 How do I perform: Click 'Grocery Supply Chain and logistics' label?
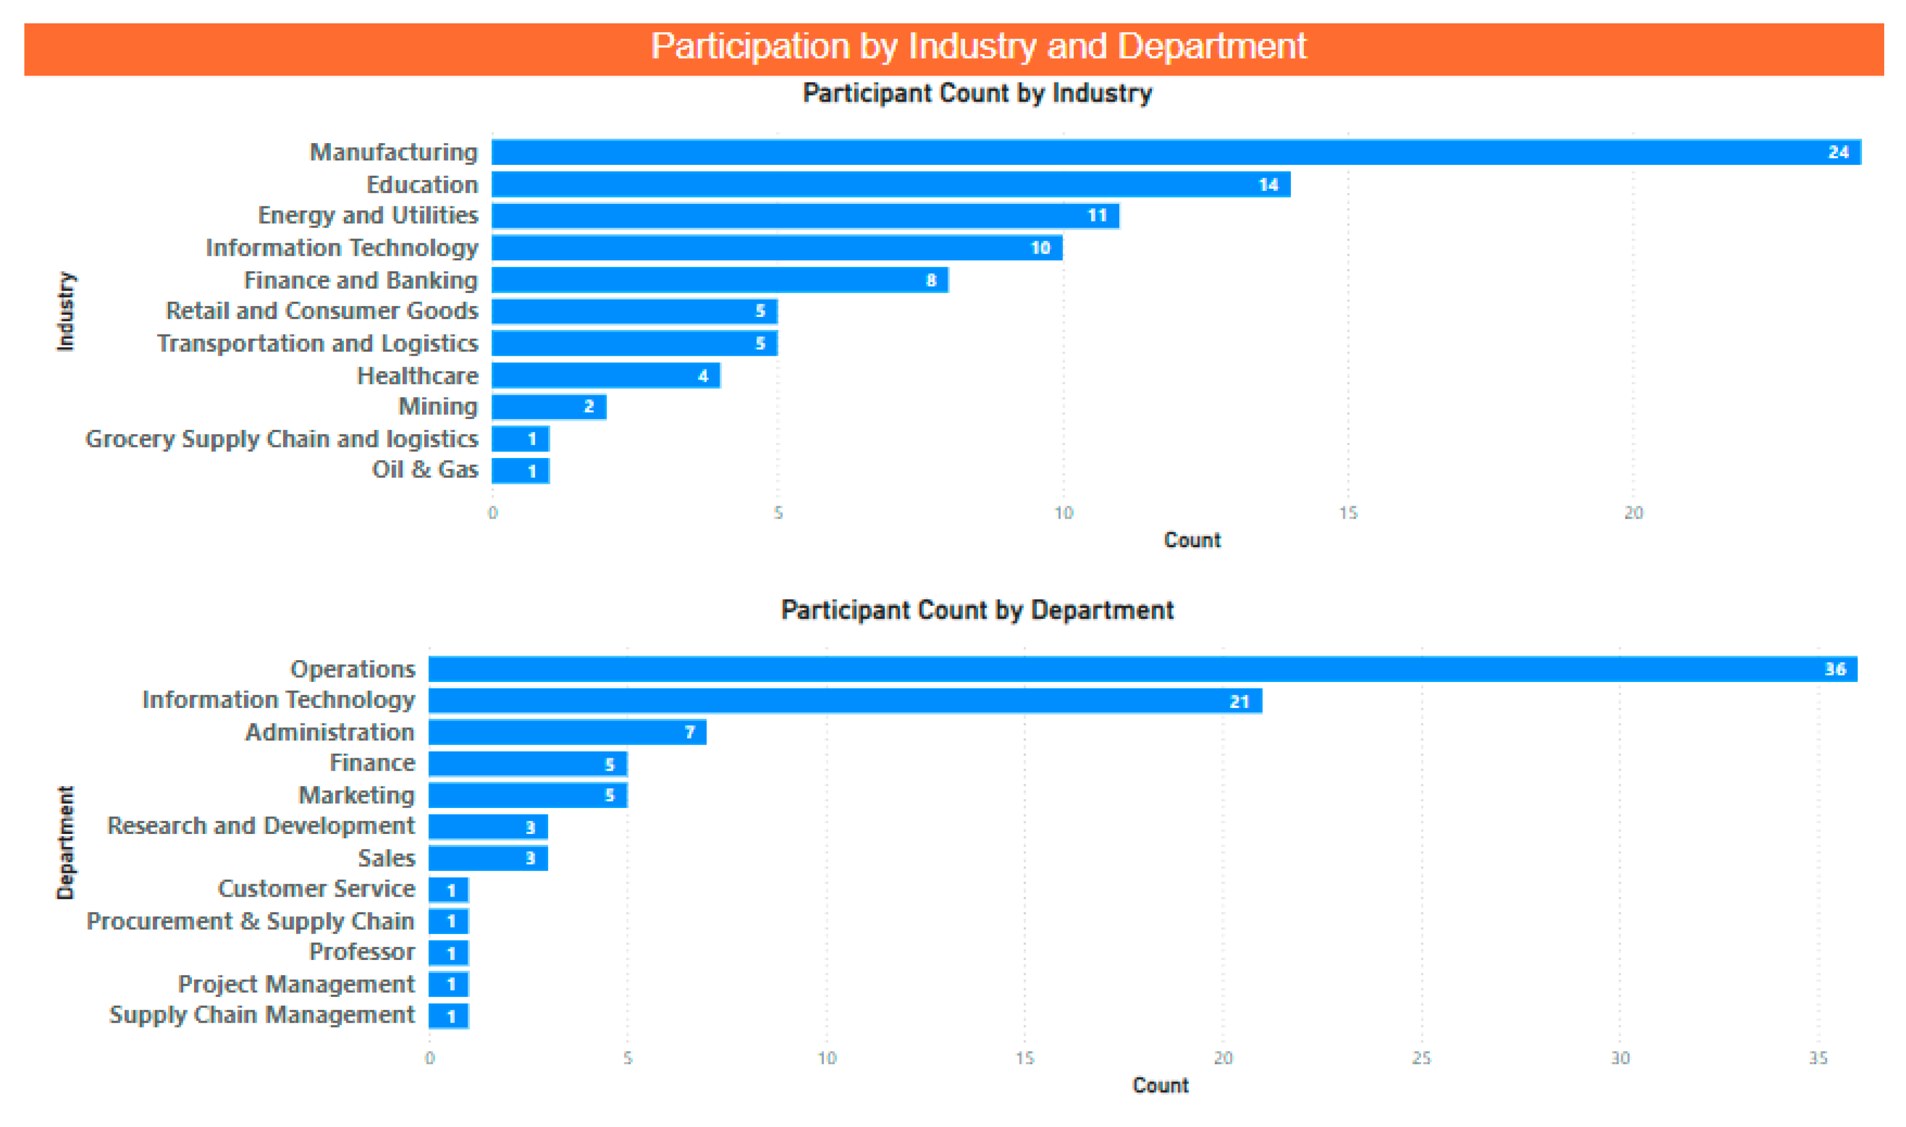pyautogui.click(x=282, y=440)
